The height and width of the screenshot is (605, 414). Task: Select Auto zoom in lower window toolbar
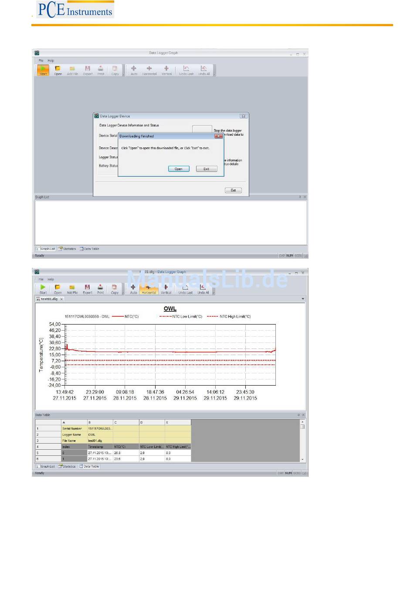[133, 289]
